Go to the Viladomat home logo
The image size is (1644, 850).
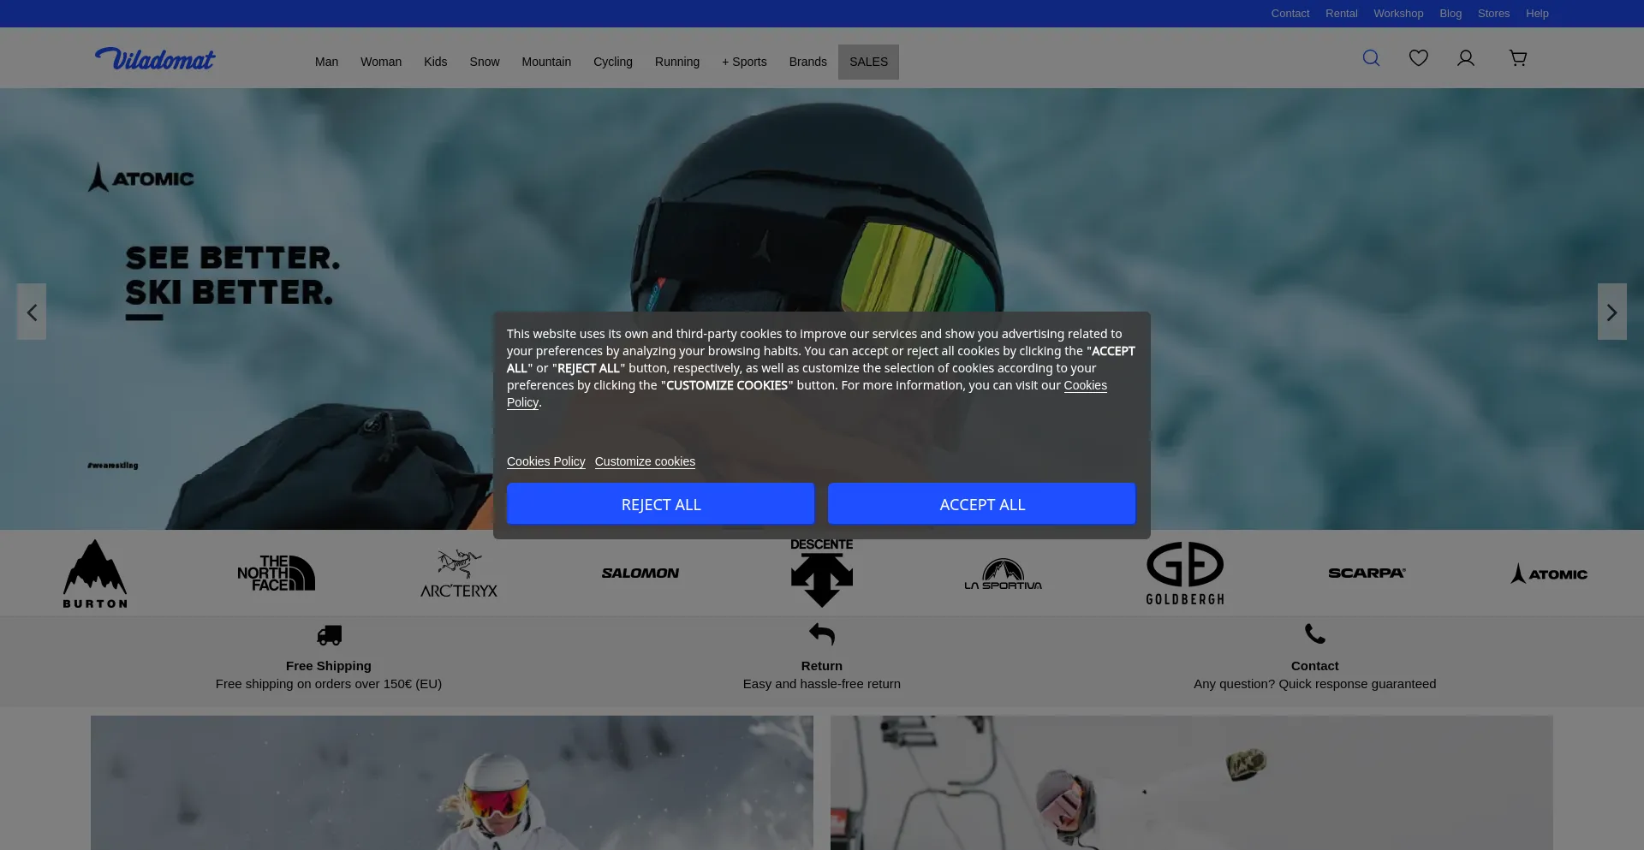[155, 58]
